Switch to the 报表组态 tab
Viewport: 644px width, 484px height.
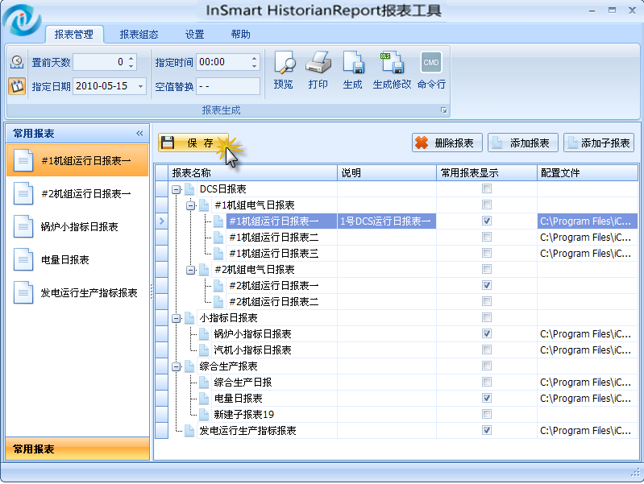tap(139, 35)
